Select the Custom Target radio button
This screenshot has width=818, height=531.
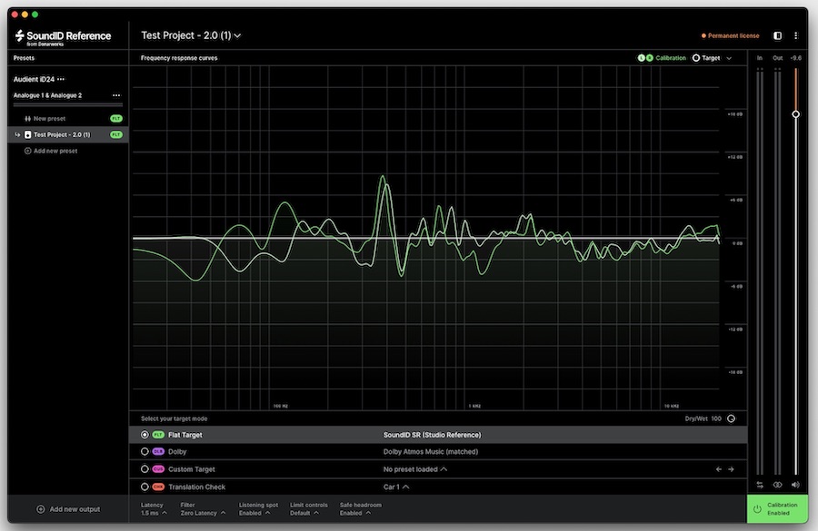145,469
